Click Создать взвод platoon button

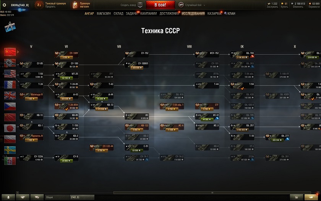131,5
